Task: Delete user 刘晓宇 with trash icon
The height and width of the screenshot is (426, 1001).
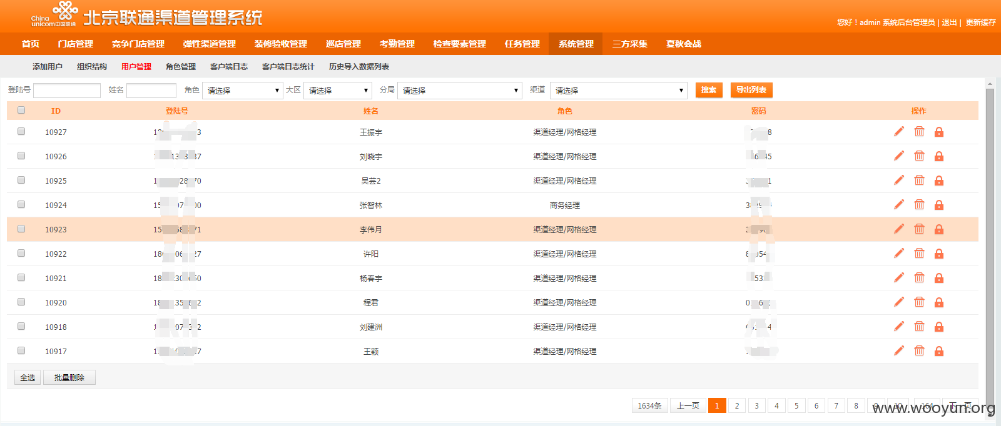Action: pos(919,156)
